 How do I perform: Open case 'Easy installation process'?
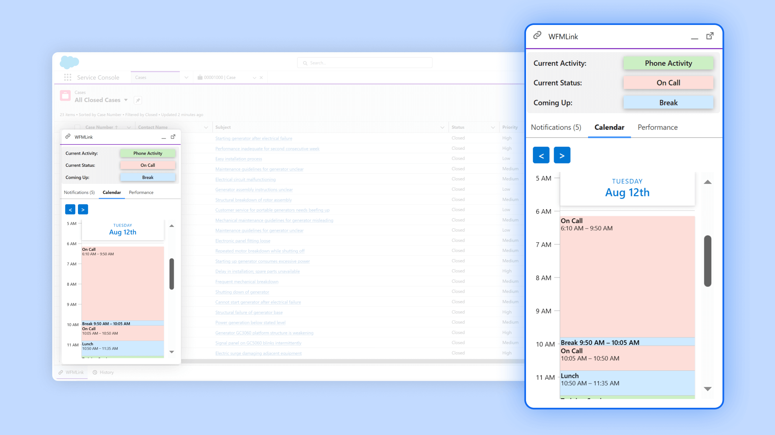(x=238, y=159)
